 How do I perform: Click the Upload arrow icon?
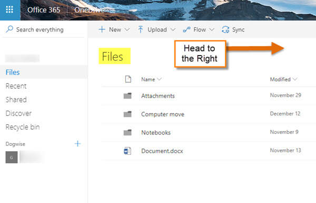[x=141, y=29]
